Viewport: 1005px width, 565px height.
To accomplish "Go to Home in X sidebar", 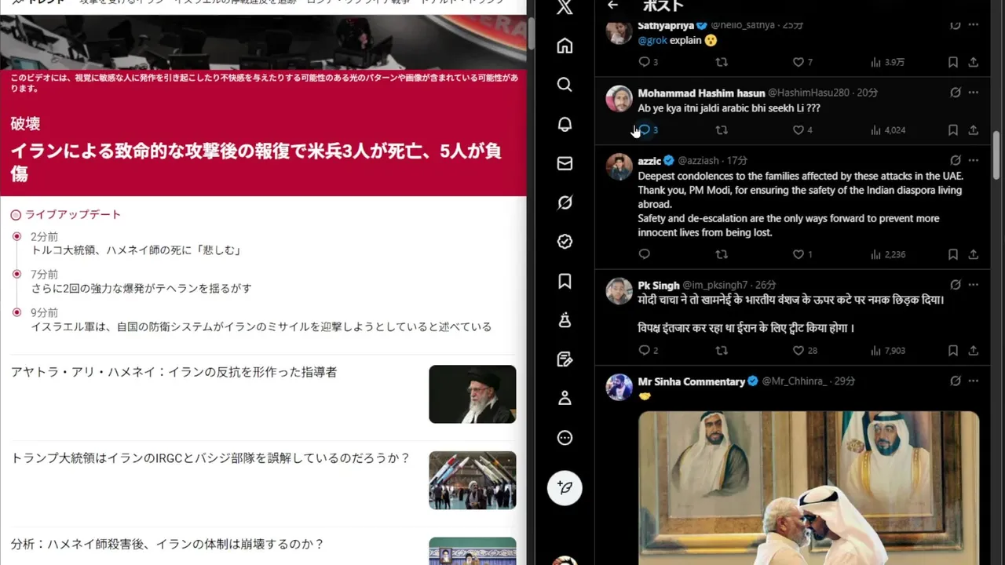I will click(x=565, y=46).
